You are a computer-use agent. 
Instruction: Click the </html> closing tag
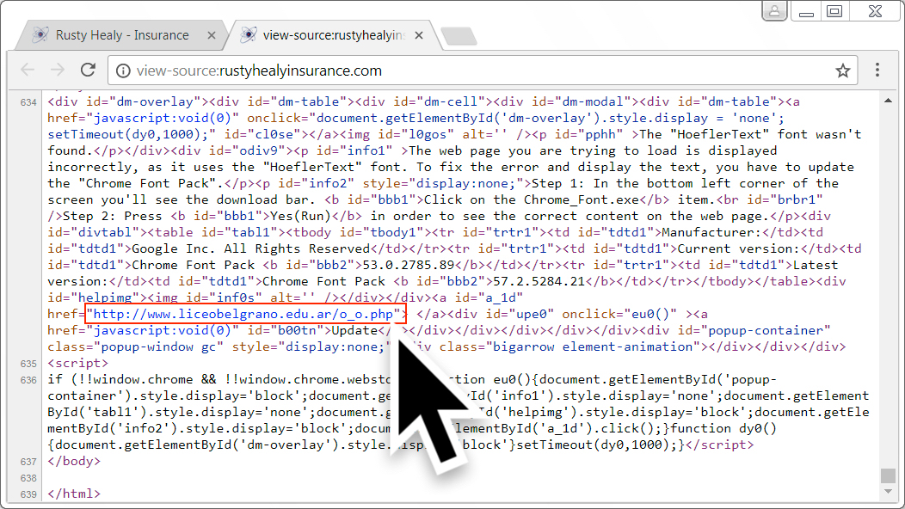tap(74, 494)
